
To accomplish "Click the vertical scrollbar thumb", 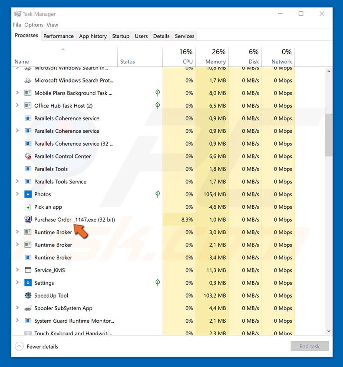I will pos(329,135).
